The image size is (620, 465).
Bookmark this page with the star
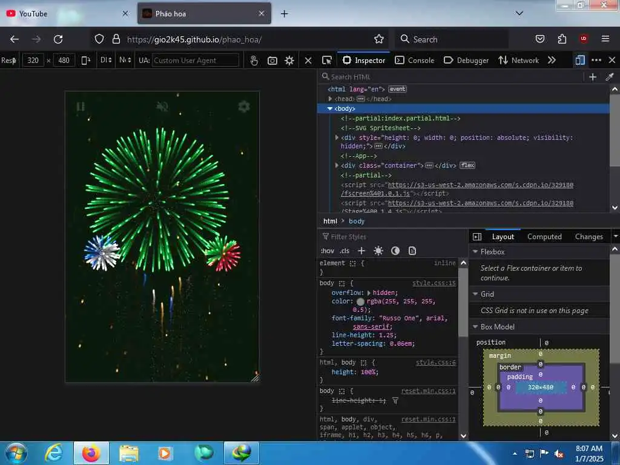pyautogui.click(x=379, y=39)
